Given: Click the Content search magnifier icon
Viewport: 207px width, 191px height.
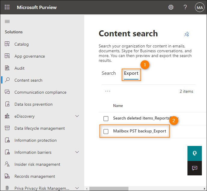Looking at the screenshot, I should (x=7, y=80).
